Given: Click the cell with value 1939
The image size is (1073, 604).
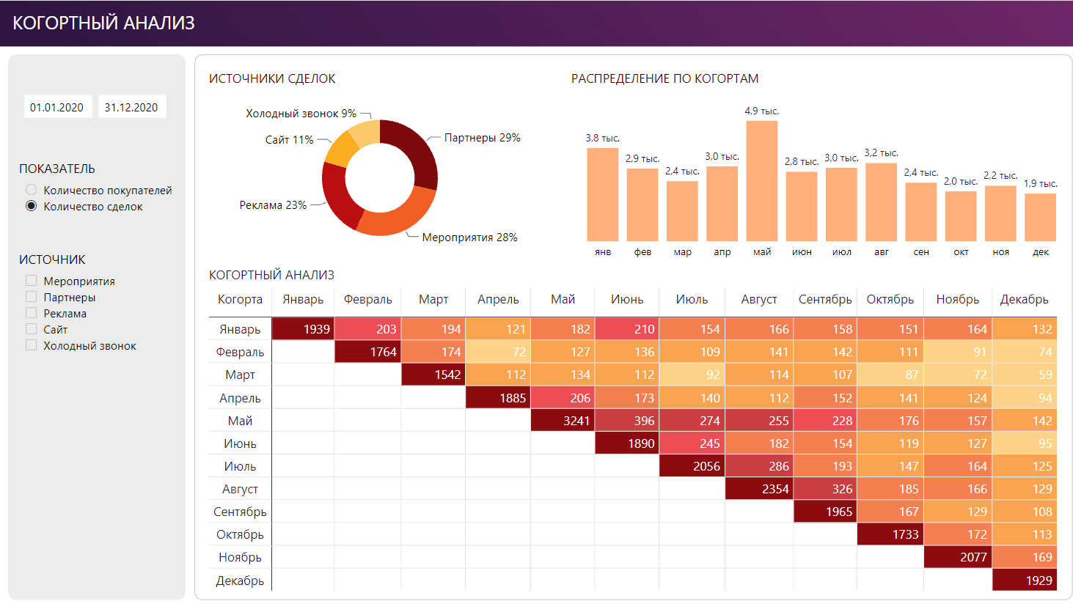Looking at the screenshot, I should pos(303,329).
